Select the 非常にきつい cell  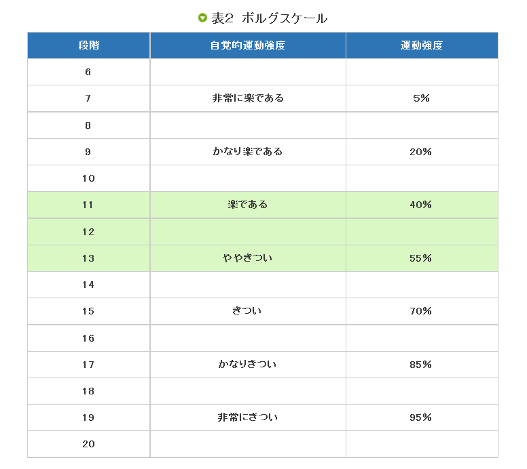point(248,417)
